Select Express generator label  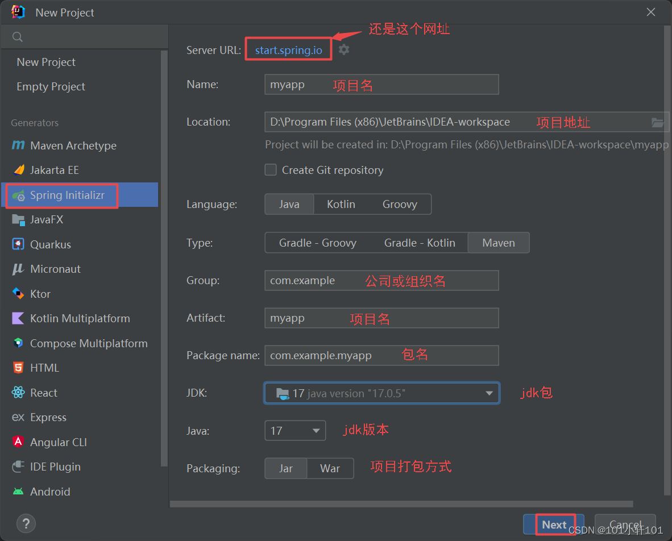tap(48, 417)
